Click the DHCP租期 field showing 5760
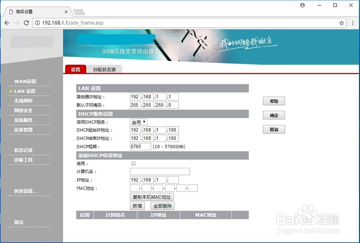This screenshot has width=360, height=243. point(140,147)
